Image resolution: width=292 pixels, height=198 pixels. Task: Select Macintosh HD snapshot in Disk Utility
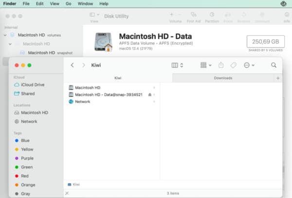[x=50, y=53]
